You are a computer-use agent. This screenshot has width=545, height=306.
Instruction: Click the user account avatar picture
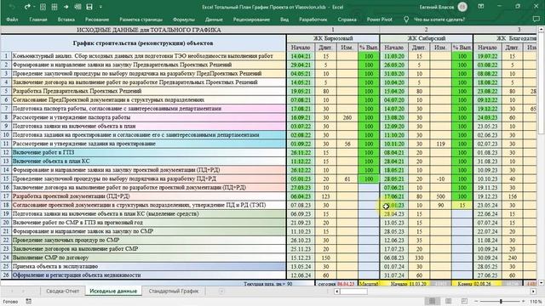(x=462, y=7)
